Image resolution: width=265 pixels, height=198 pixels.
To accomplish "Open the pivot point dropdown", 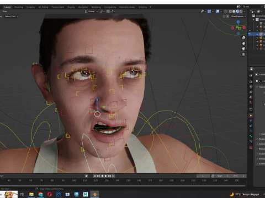I will tap(102, 12).
